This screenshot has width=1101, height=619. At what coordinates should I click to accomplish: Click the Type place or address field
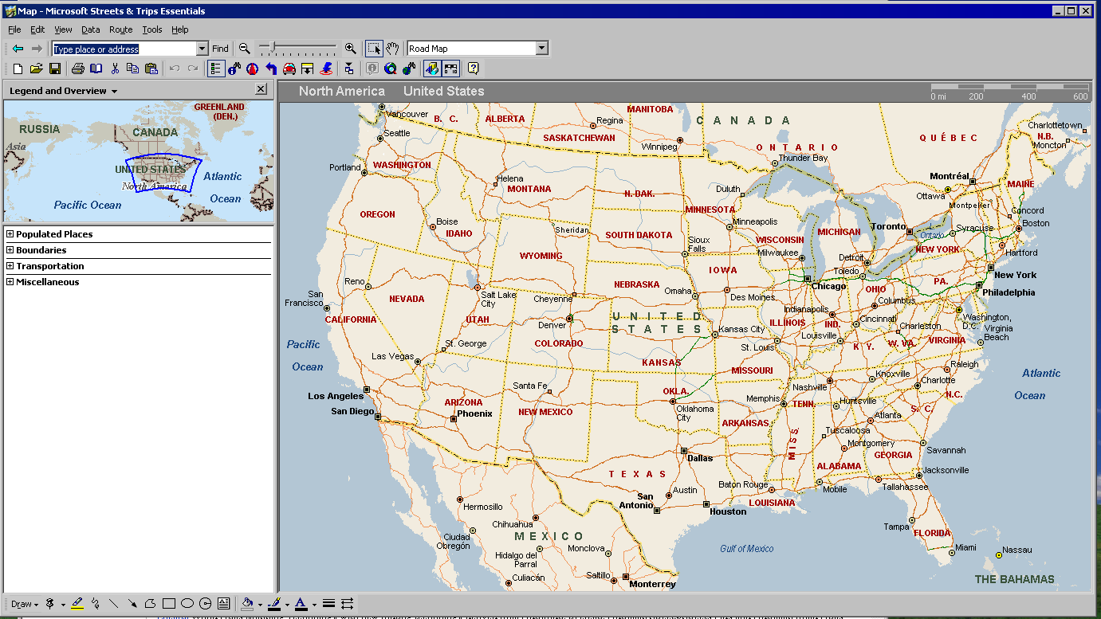[x=124, y=49]
